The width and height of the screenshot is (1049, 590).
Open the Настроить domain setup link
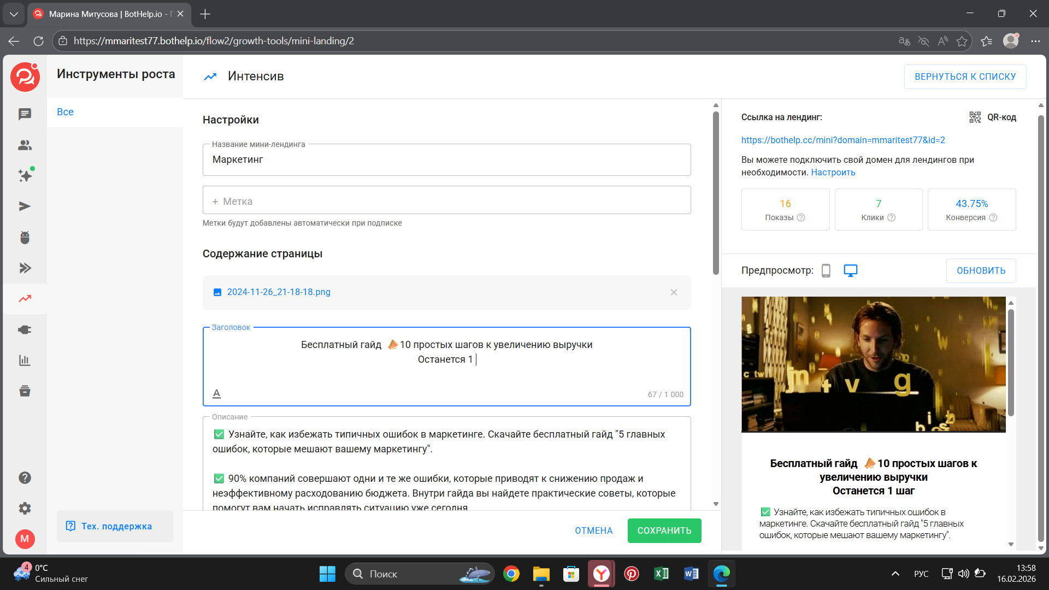coord(833,172)
